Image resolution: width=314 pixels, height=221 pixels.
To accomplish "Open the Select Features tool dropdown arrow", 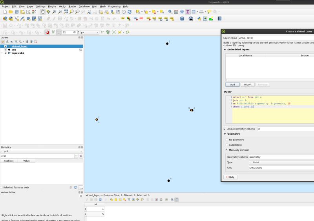I will point(142,12).
